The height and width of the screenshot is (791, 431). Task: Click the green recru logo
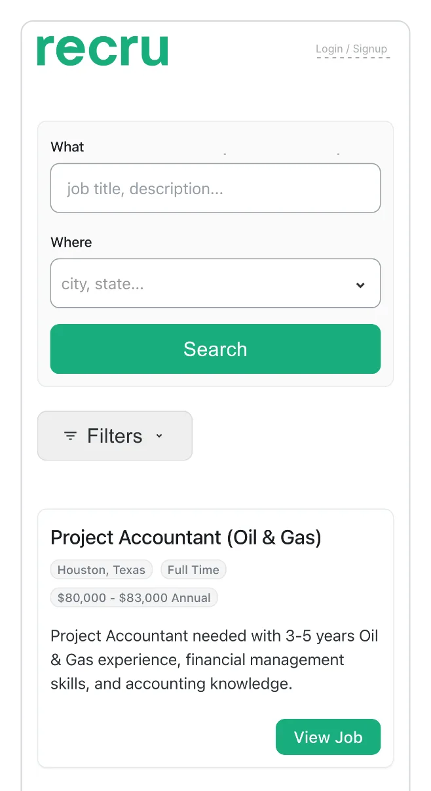102,49
